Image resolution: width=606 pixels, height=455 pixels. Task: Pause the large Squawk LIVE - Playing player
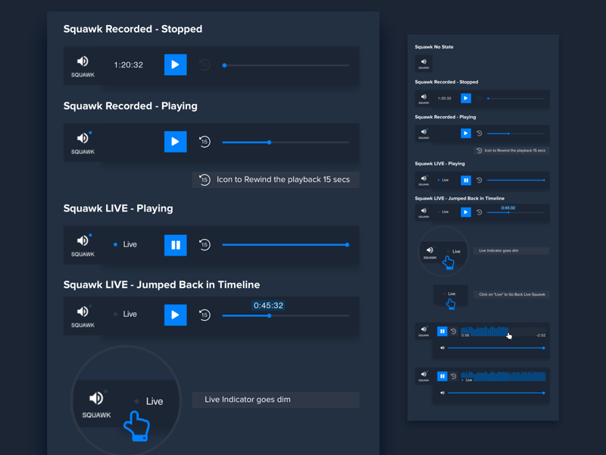(175, 245)
